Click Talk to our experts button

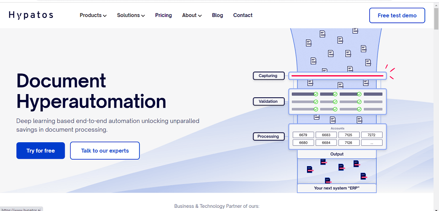[105, 150]
